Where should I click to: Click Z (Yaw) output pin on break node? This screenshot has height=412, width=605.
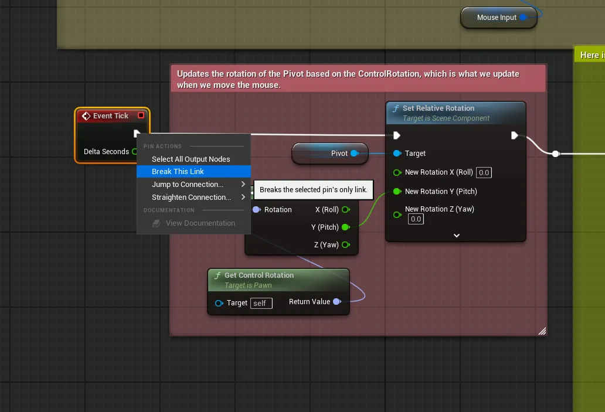pyautogui.click(x=346, y=244)
